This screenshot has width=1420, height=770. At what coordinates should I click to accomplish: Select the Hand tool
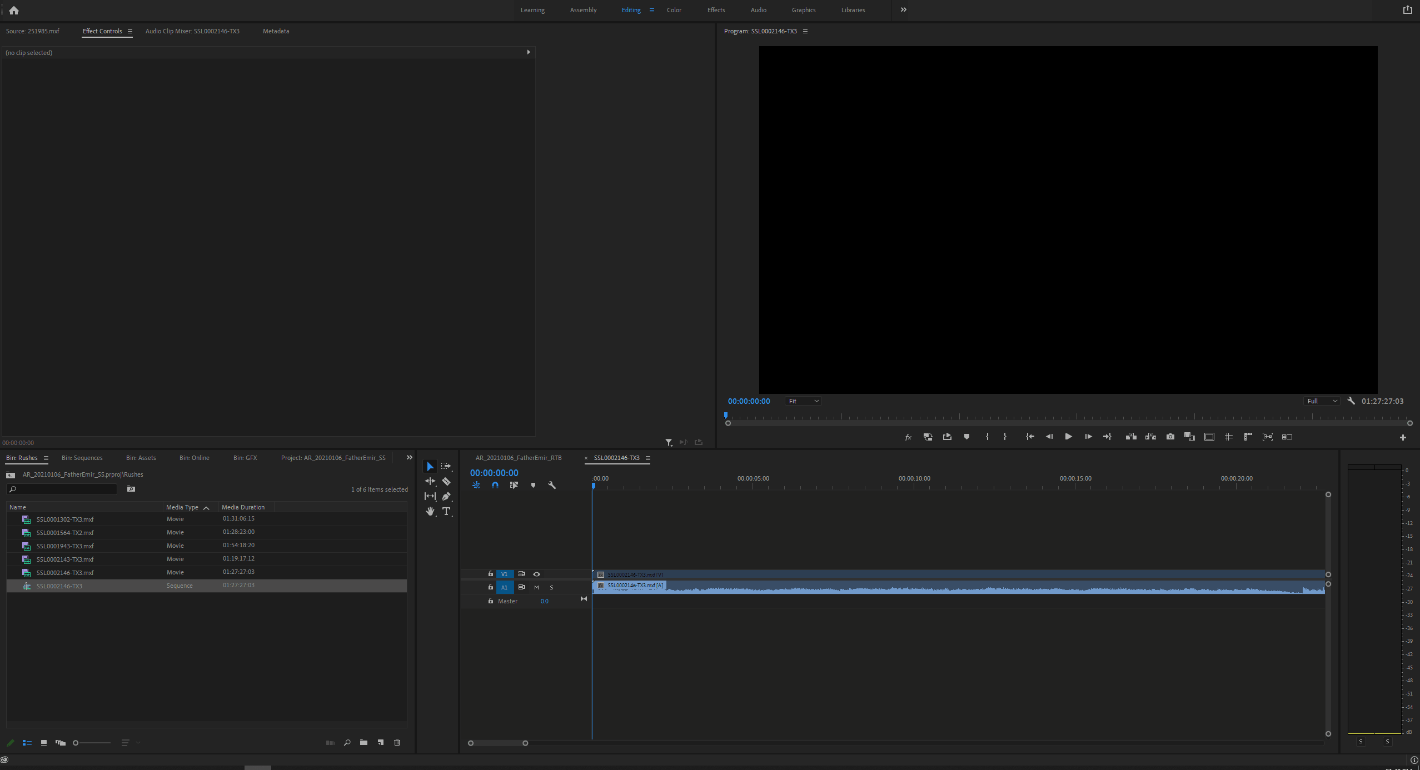(430, 512)
